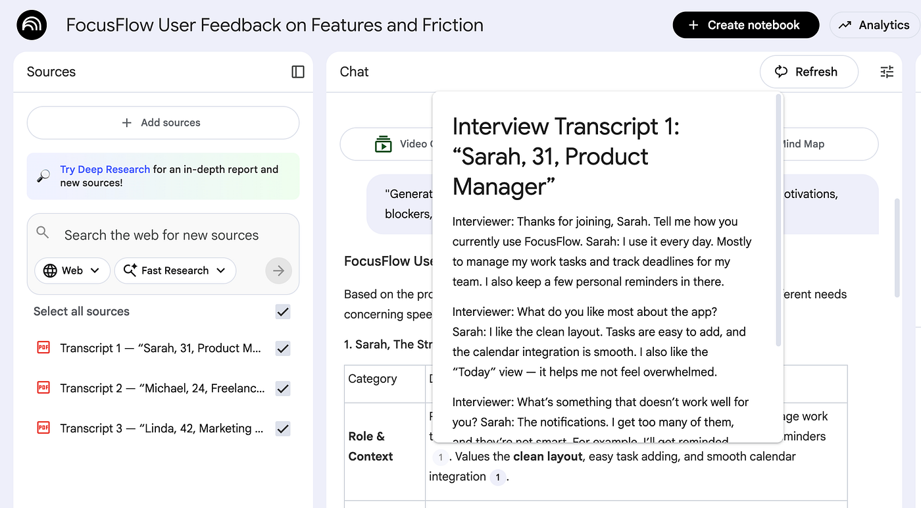Follow the Try Deep Research link

[105, 169]
